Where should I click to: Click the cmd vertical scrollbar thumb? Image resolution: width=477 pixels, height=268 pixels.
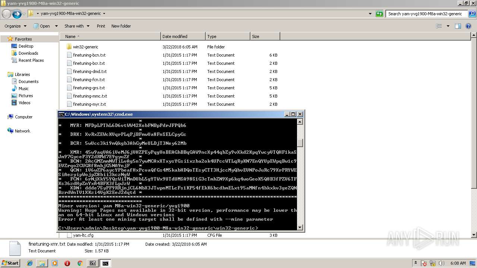(x=300, y=143)
